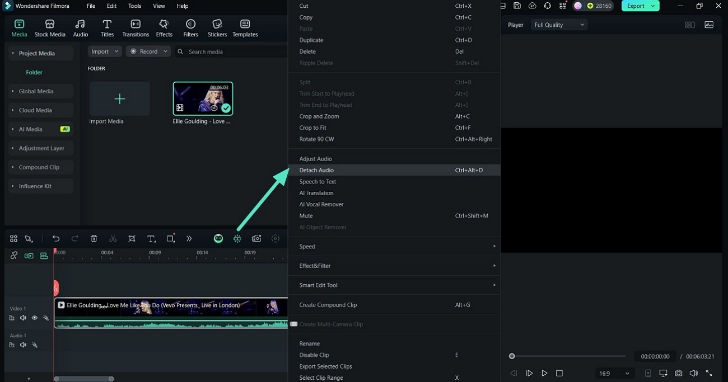The height and width of the screenshot is (382, 728).
Task: Open the Effects panel
Action: tap(164, 29)
